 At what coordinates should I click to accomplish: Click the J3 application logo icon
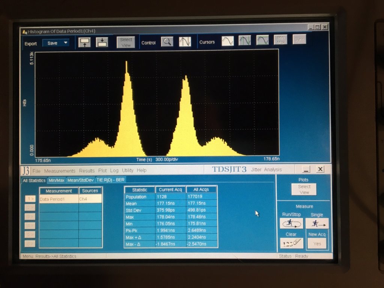coord(25,171)
